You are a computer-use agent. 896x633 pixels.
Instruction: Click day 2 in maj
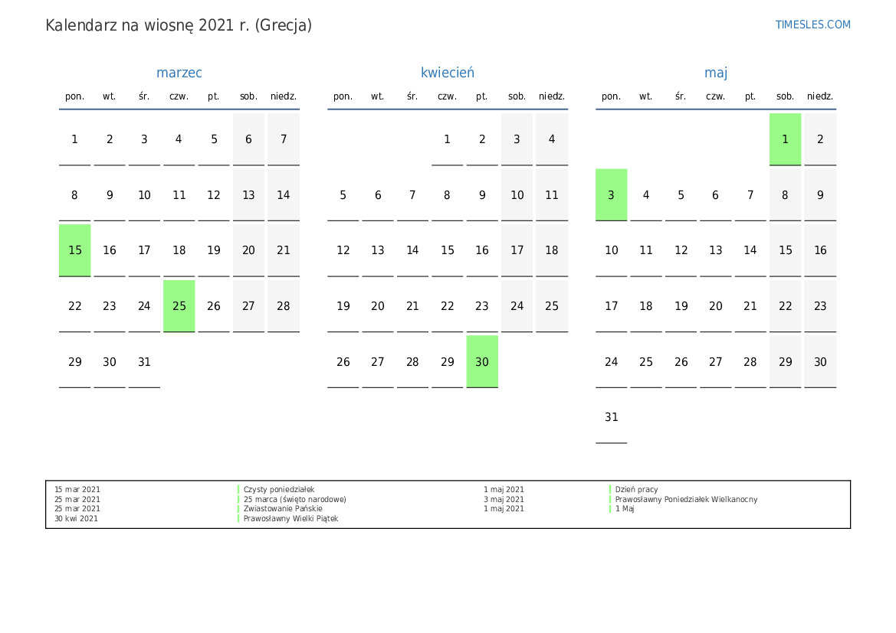(820, 139)
